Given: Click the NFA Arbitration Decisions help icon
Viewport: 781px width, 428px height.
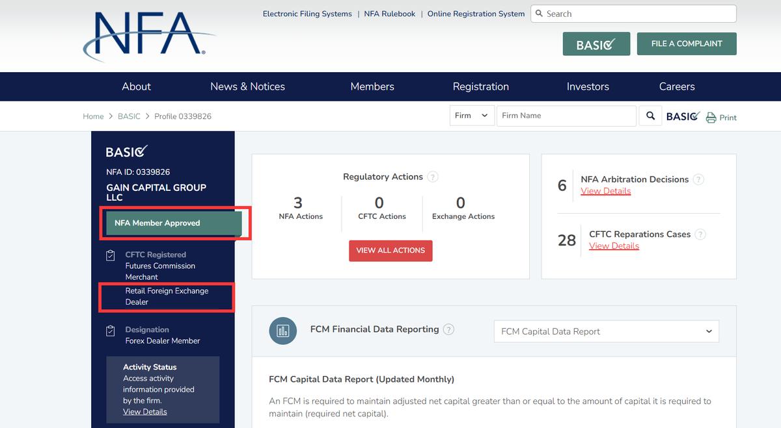Looking at the screenshot, I should tap(698, 179).
